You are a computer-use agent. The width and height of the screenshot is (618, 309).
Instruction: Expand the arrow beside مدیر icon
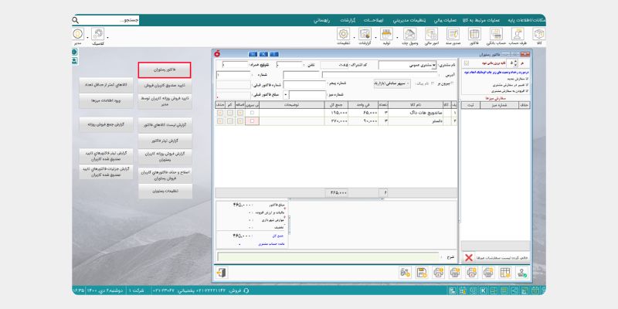(88, 37)
